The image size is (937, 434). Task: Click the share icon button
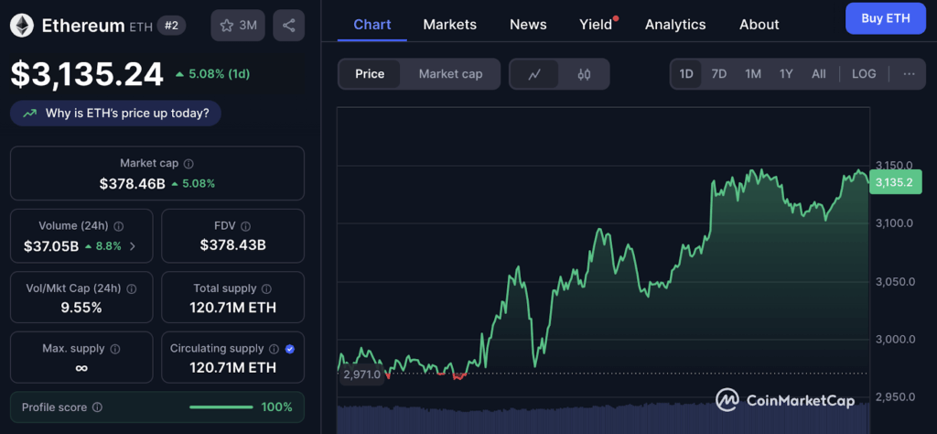(289, 26)
